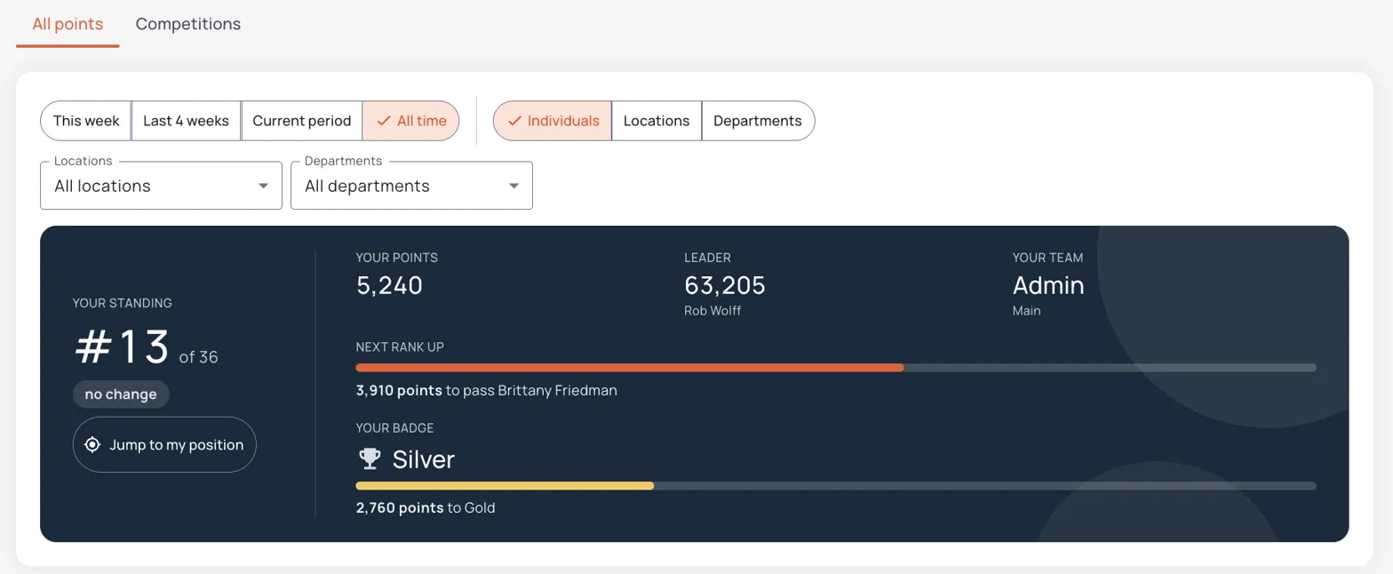Open the Locations dropdown
The height and width of the screenshot is (574, 1393).
pos(161,186)
